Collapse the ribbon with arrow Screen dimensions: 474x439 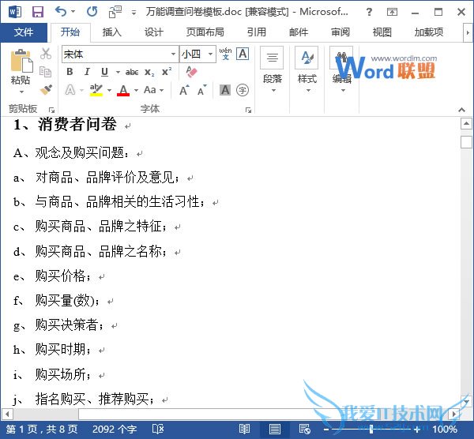[x=461, y=110]
